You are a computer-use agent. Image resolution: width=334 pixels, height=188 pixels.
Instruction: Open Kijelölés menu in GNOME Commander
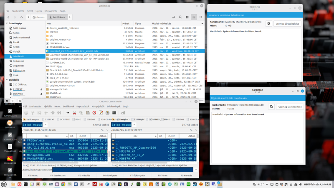[x=48, y=107]
